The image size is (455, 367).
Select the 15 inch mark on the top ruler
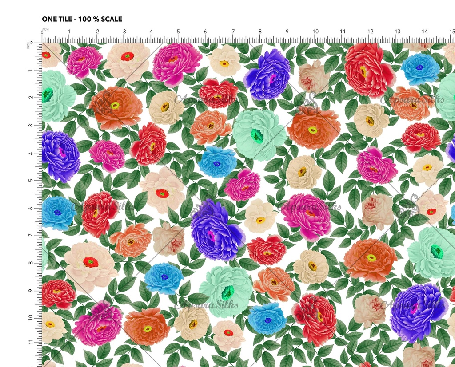[x=452, y=32]
